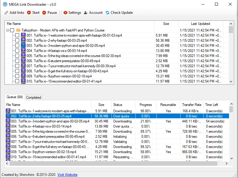Sort file tree by Size header
238x178 pixels.
pos(166,24)
